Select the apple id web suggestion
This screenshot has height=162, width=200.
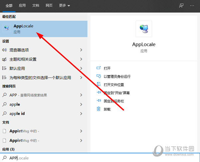pos(17,113)
